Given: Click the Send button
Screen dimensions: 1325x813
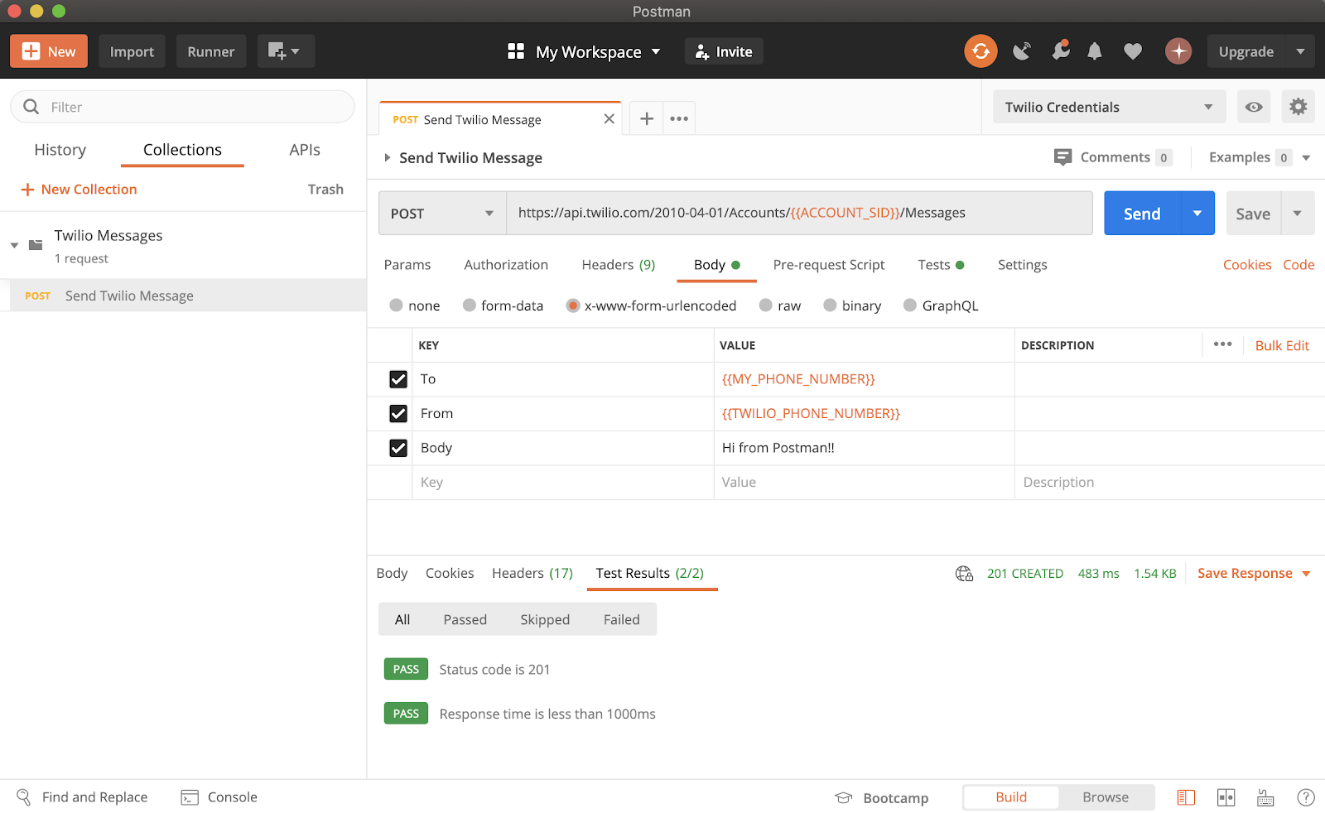Looking at the screenshot, I should tap(1141, 213).
